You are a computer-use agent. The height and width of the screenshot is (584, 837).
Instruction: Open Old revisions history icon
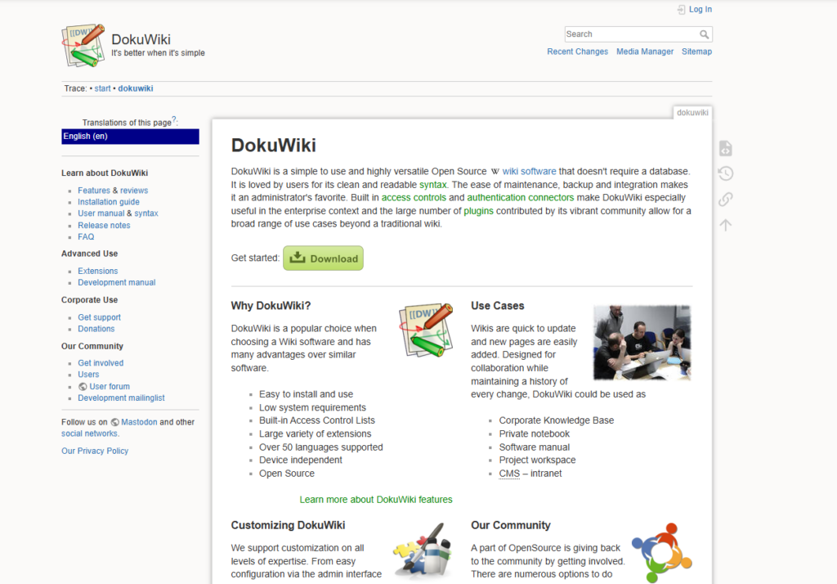[725, 173]
